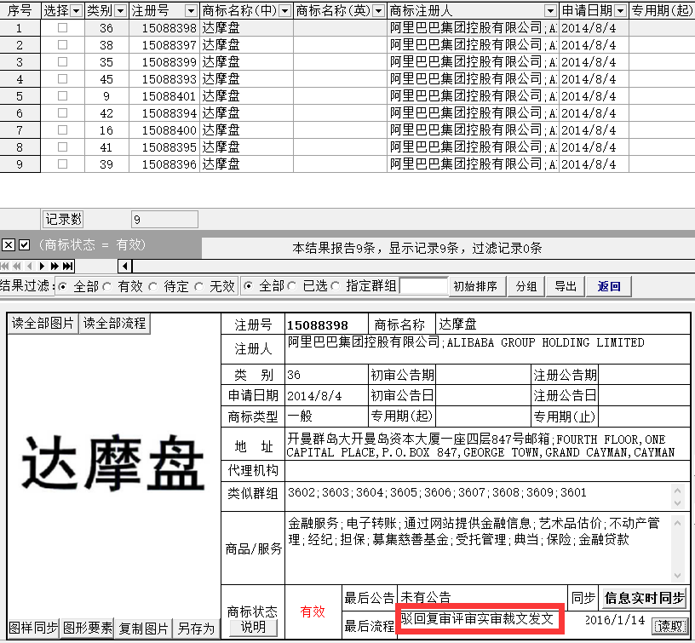The height and width of the screenshot is (643, 695).
Task: Click the 分组 button
Action: pos(526,286)
